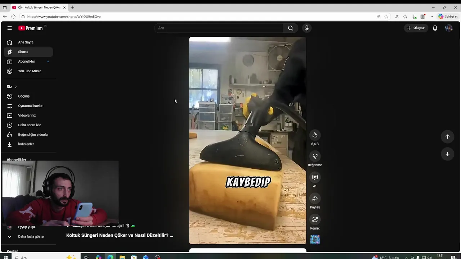The width and height of the screenshot is (461, 259).
Task: Share the Short via Paylaş
Action: pyautogui.click(x=315, y=199)
